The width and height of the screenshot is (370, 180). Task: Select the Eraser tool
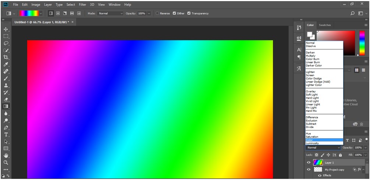click(x=6, y=99)
